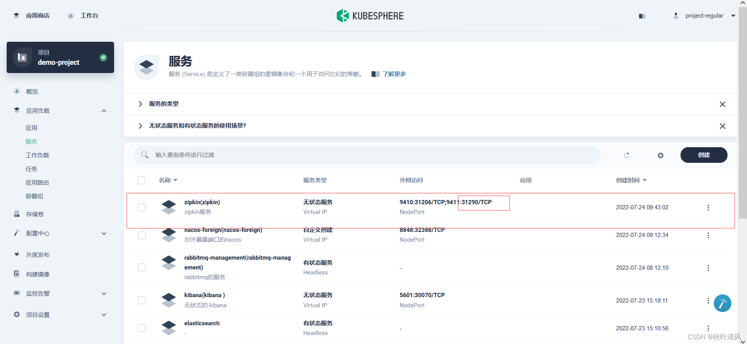
Task: Click the overview (概览) sidebar icon
Action: [17, 91]
